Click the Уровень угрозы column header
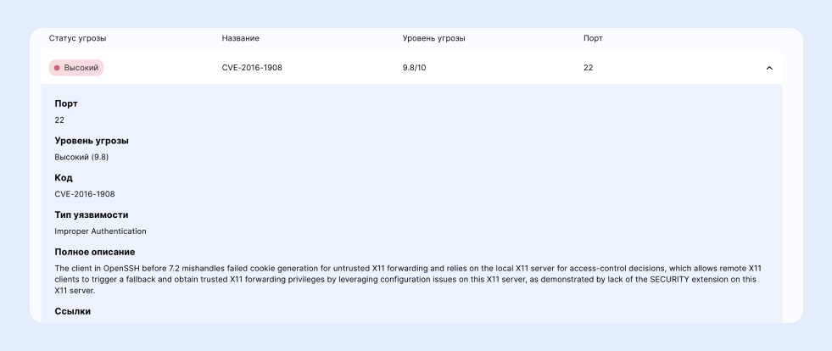The height and width of the screenshot is (351, 832). (433, 39)
